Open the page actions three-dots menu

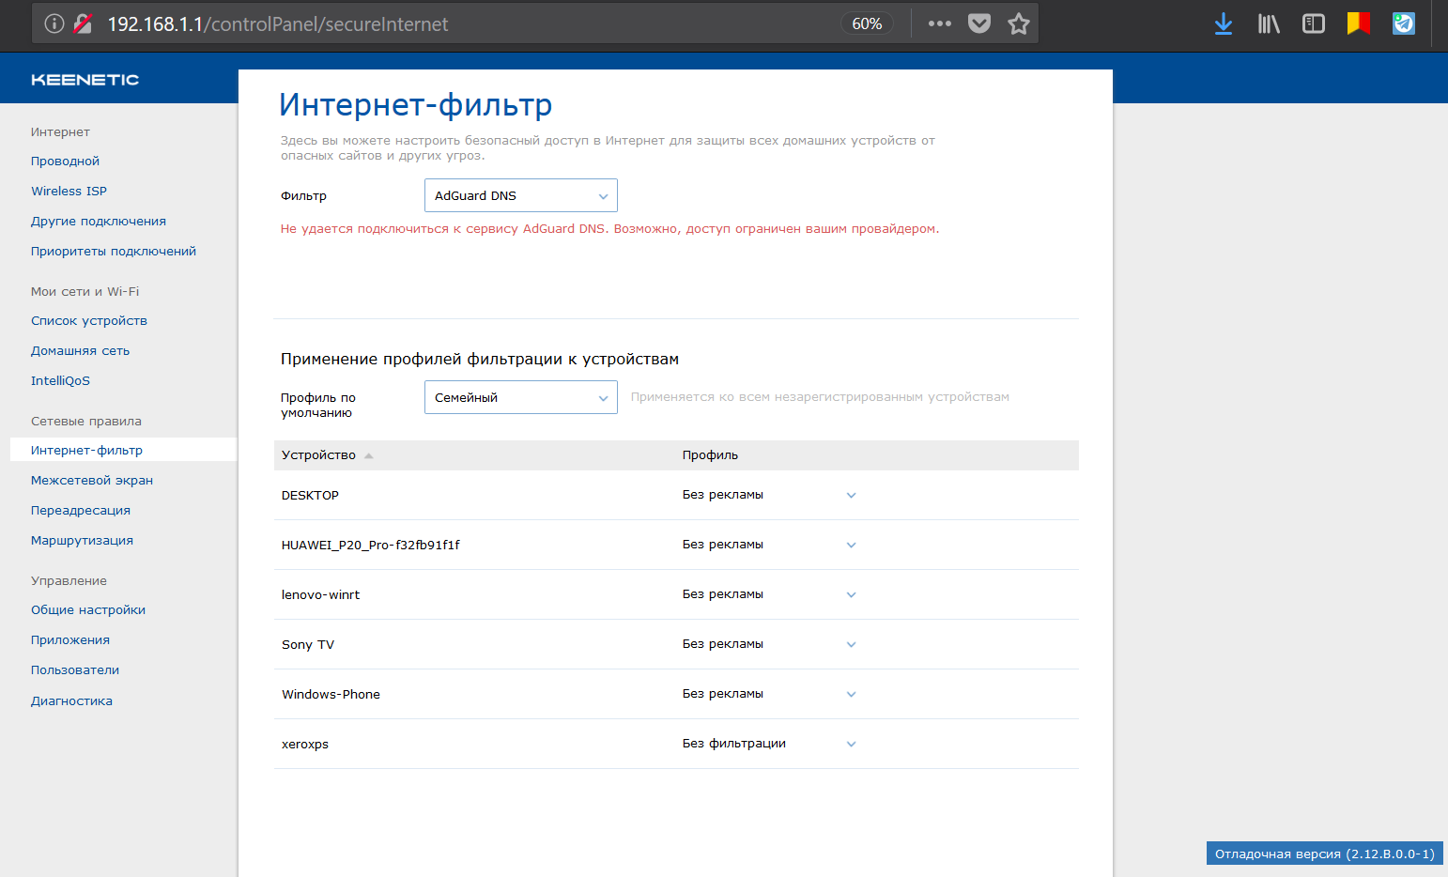[940, 23]
